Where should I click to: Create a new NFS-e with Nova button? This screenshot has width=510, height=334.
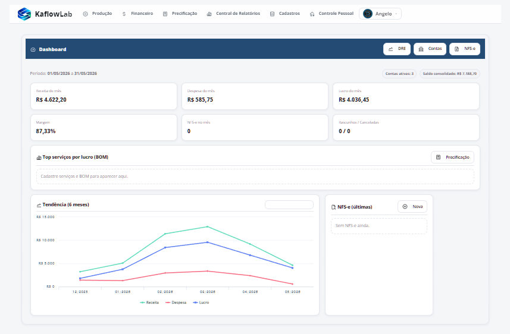412,207
